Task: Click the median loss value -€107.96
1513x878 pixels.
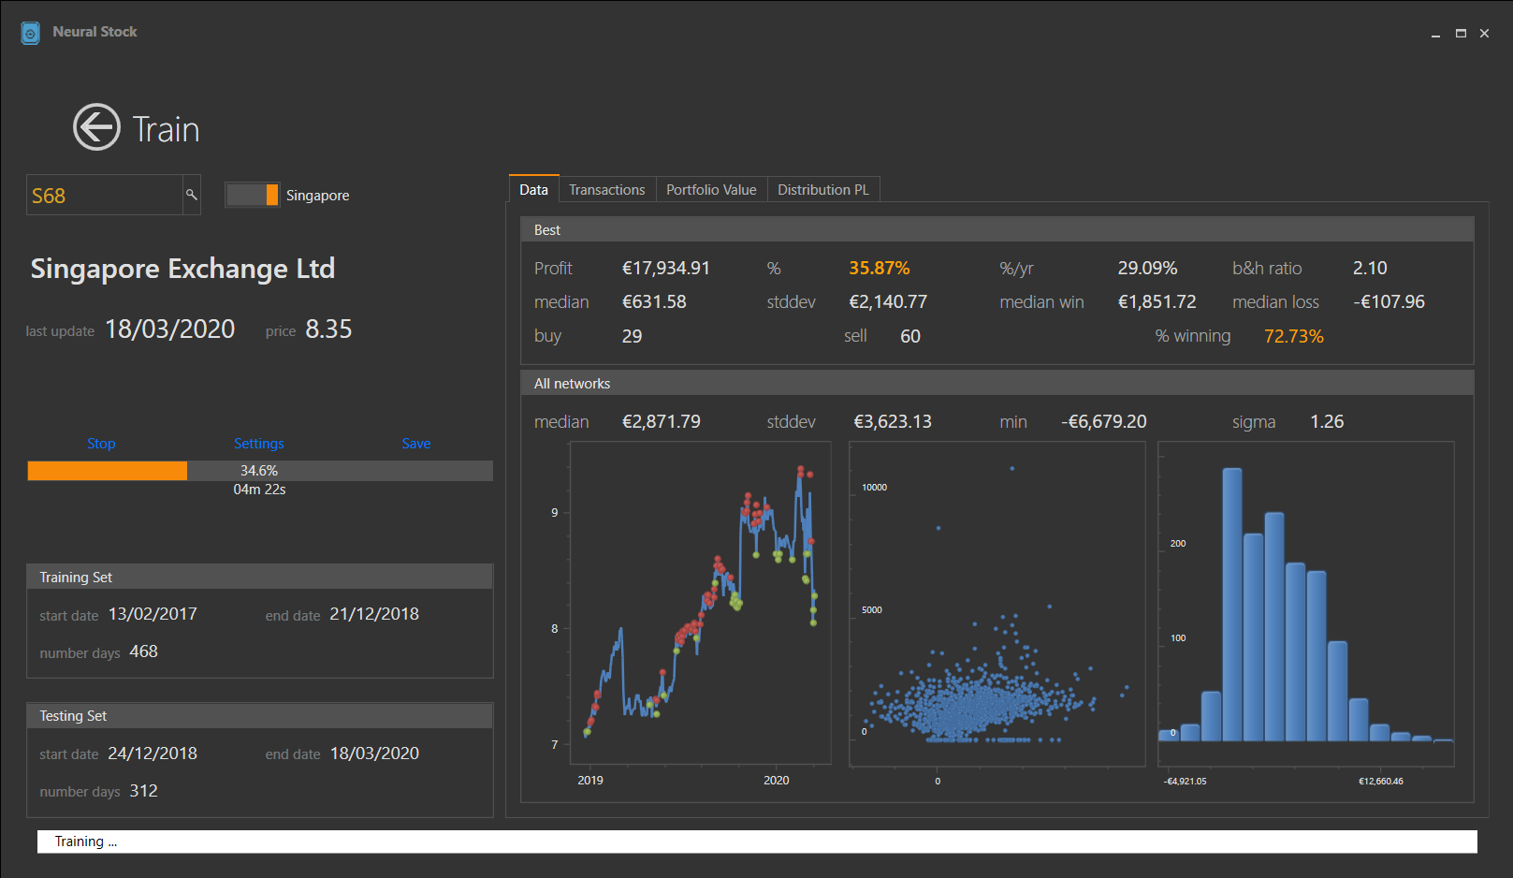Action: point(1389,301)
